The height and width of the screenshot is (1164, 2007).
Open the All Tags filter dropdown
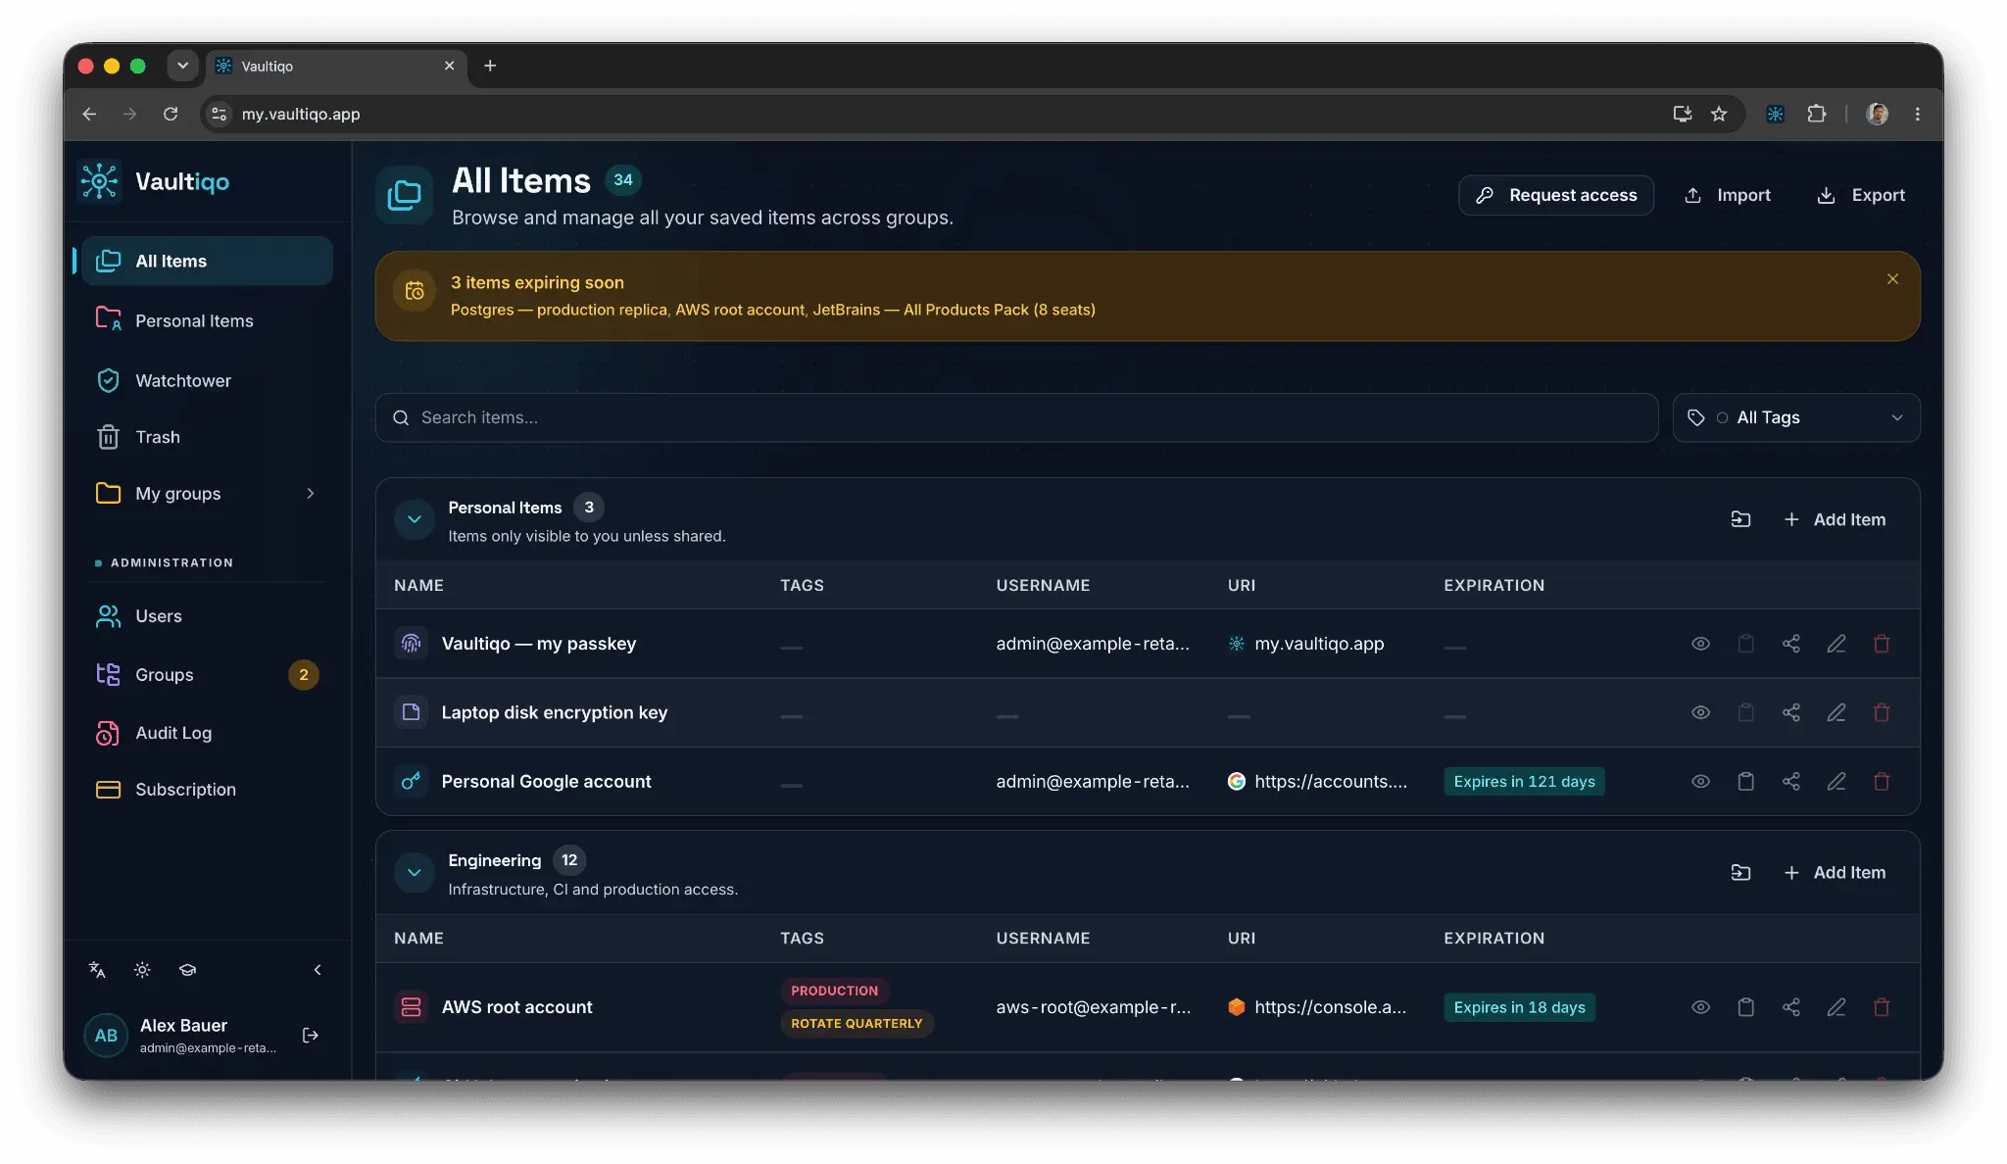click(x=1796, y=417)
